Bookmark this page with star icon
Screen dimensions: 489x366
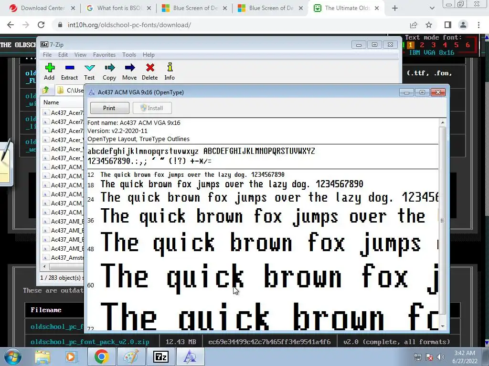[x=429, y=25]
